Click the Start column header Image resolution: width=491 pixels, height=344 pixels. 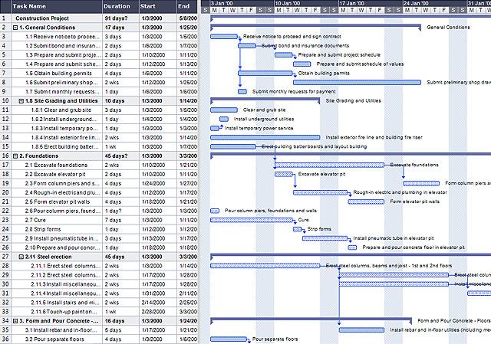(x=158, y=6)
